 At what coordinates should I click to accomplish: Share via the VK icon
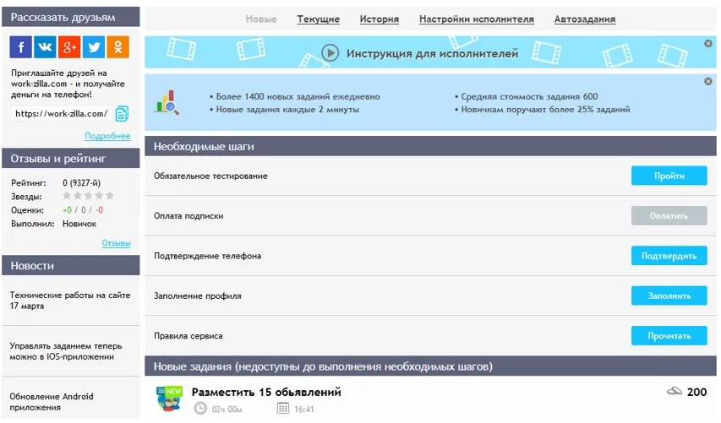[45, 46]
